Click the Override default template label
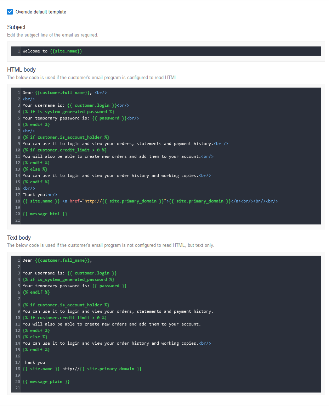This screenshot has height=406, width=329. (41, 12)
